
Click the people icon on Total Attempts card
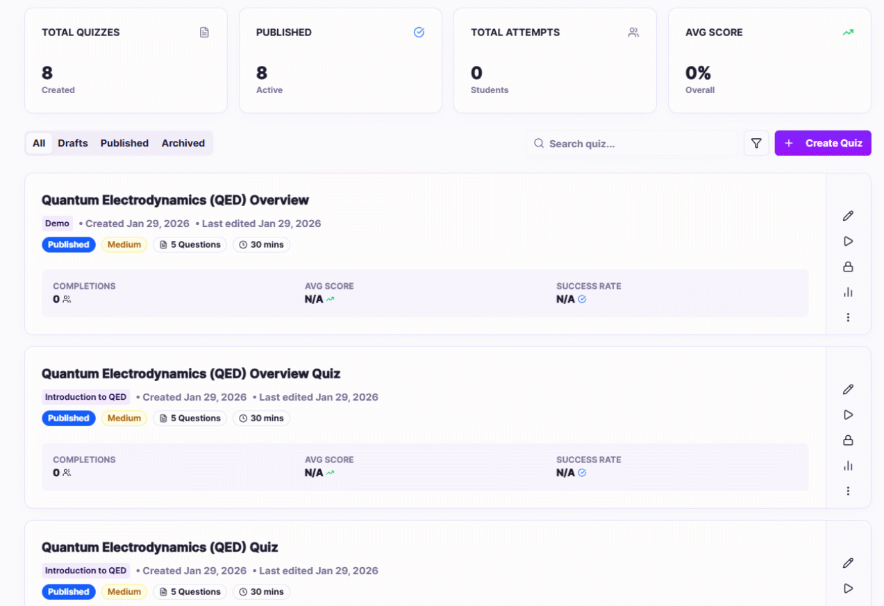click(x=633, y=32)
